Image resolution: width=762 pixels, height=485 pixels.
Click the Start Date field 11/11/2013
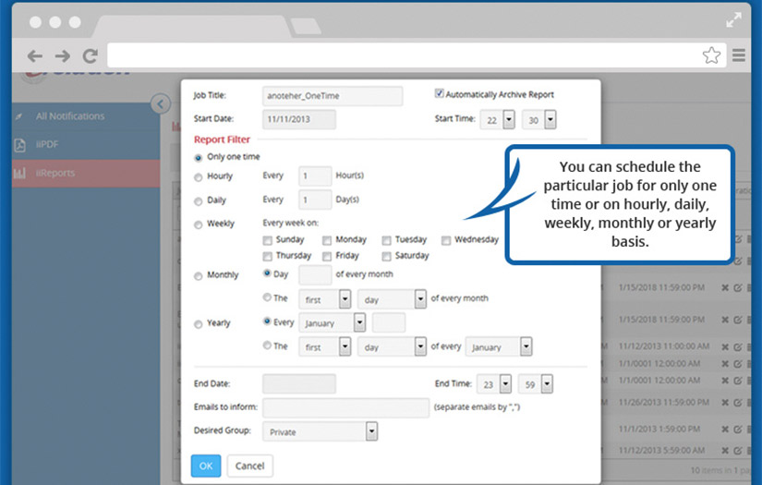point(299,119)
